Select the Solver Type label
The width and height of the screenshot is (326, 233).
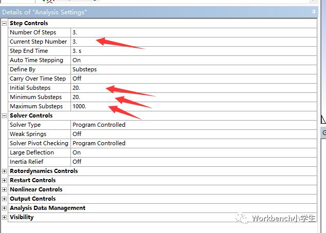coord(25,125)
